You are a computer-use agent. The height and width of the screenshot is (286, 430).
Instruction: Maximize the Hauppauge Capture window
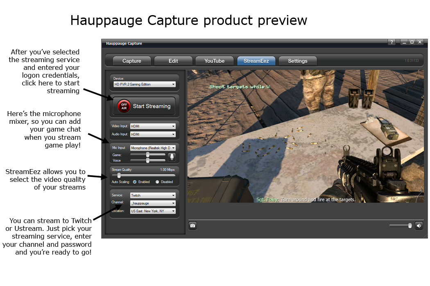tap(412, 42)
